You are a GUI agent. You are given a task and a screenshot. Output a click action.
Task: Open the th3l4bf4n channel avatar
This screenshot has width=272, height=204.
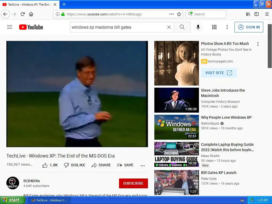pyautogui.click(x=13, y=183)
